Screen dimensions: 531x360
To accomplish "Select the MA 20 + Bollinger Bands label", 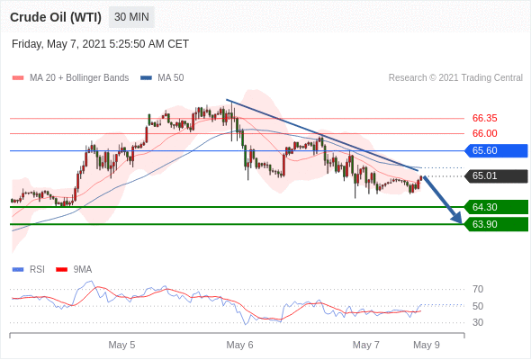I will [79, 78].
